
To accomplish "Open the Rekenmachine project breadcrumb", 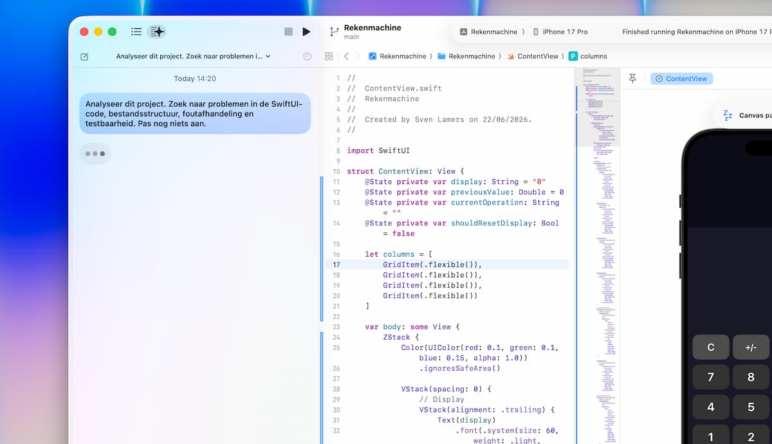I will point(397,56).
